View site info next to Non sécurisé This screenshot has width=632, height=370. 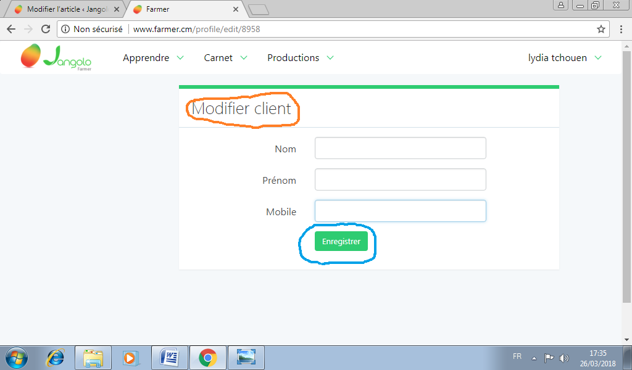click(x=65, y=29)
